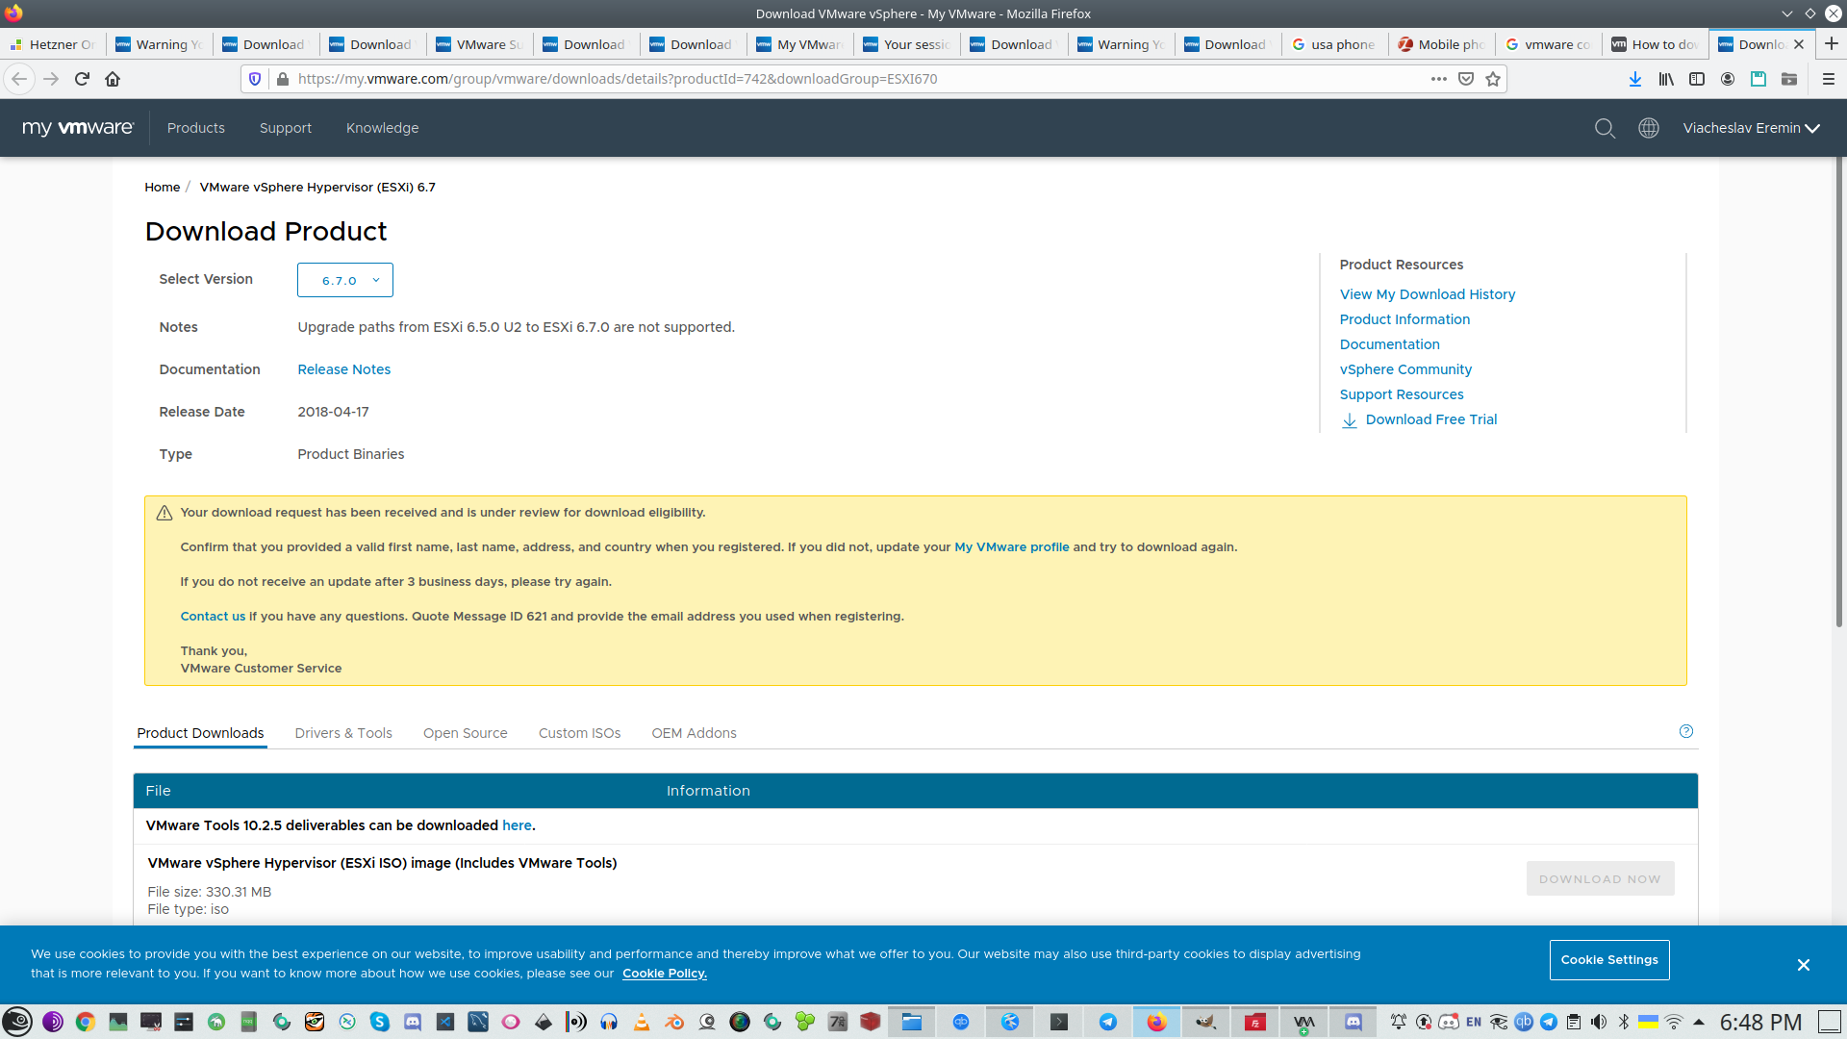
Task: Open the Firefox library icon
Action: coord(1665,79)
